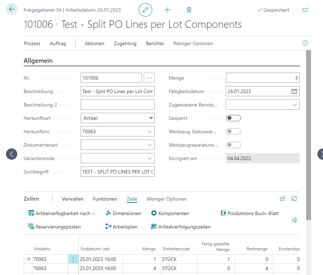The image size is (323, 275).
Task: Click the back arrow button
Action: click(x=12, y=9)
